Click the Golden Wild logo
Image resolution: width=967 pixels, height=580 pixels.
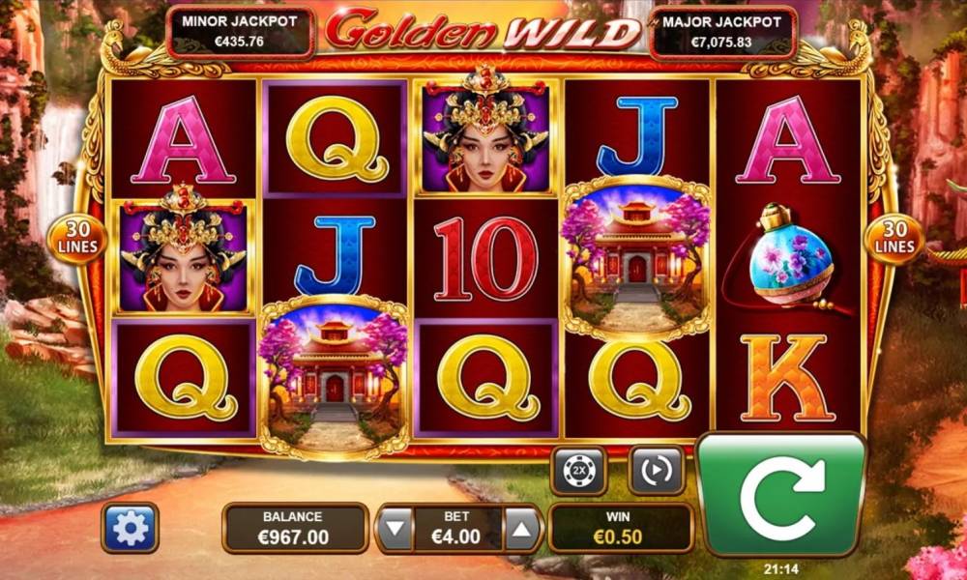tap(483, 28)
